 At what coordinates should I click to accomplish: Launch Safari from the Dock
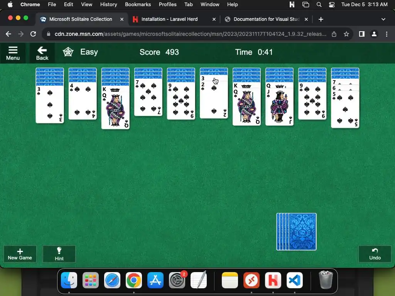[x=112, y=280]
